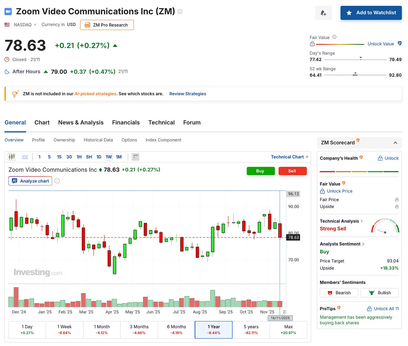This screenshot has height=346, width=408.
Task: Set chart interval to 1M
Action: coord(119,157)
